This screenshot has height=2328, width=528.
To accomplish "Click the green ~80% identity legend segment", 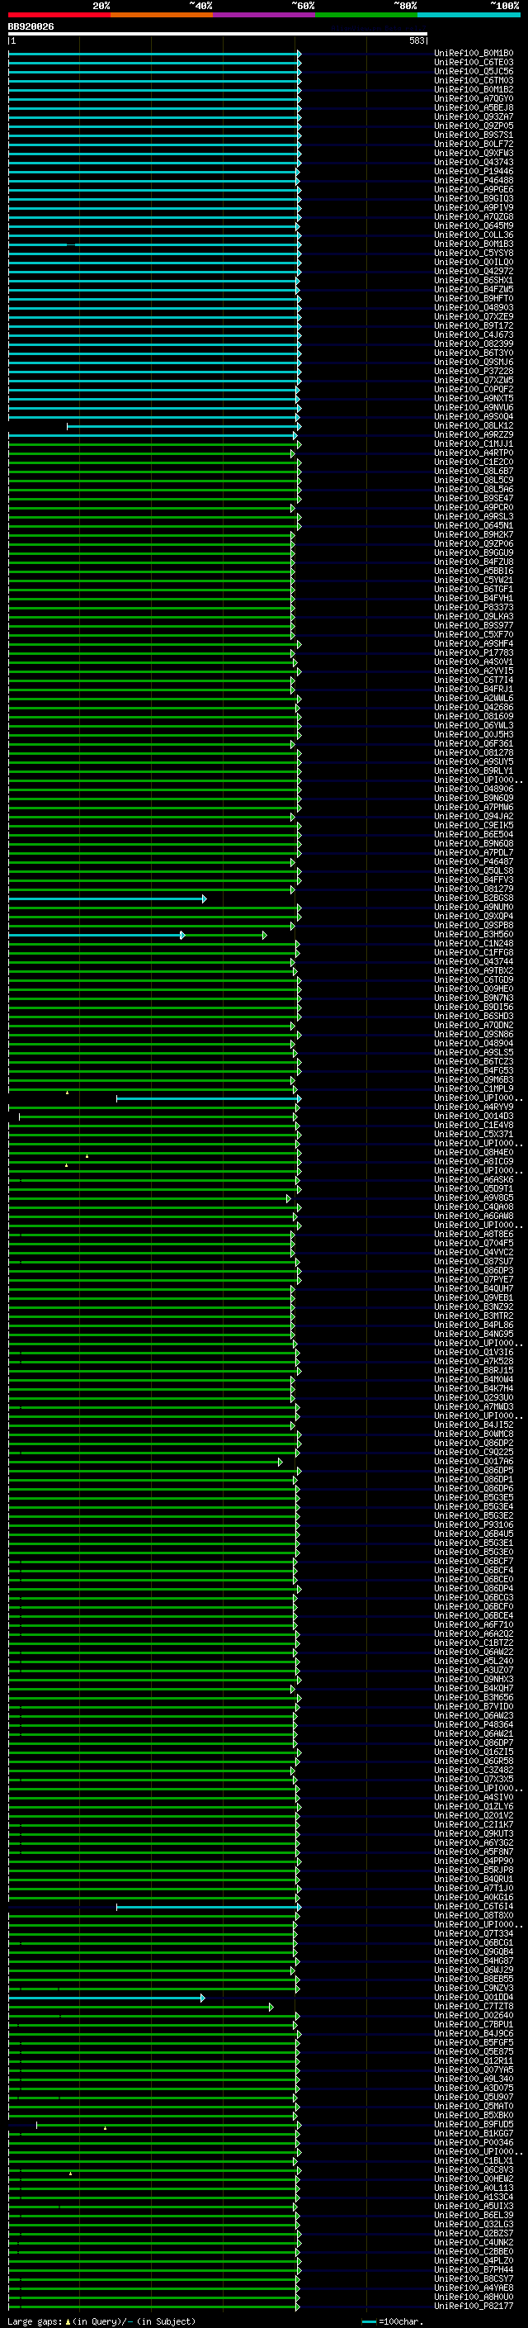I will pos(366,15).
